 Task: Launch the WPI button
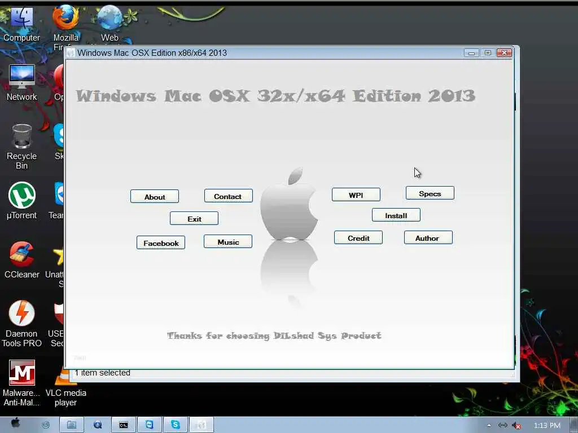click(356, 195)
